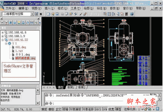Click the 3D DWF toolbar icon
Viewport: 163px width, 112px height.
coord(76,14)
